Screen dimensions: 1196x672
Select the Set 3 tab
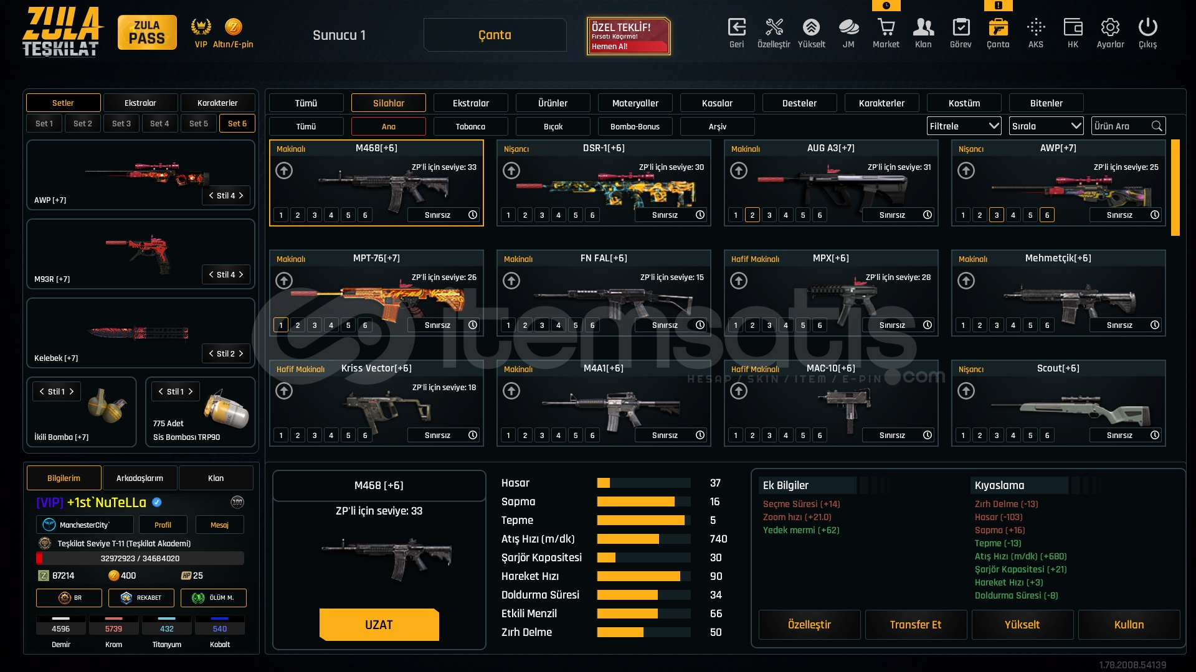click(121, 123)
